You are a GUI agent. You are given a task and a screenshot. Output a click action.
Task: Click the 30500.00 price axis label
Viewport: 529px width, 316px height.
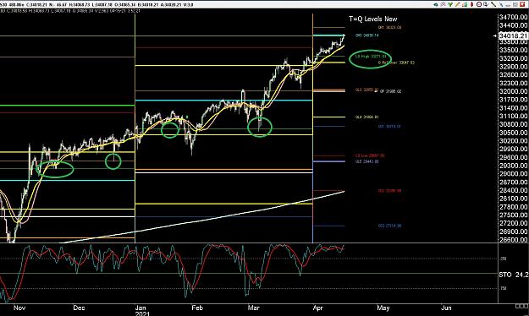[514, 133]
